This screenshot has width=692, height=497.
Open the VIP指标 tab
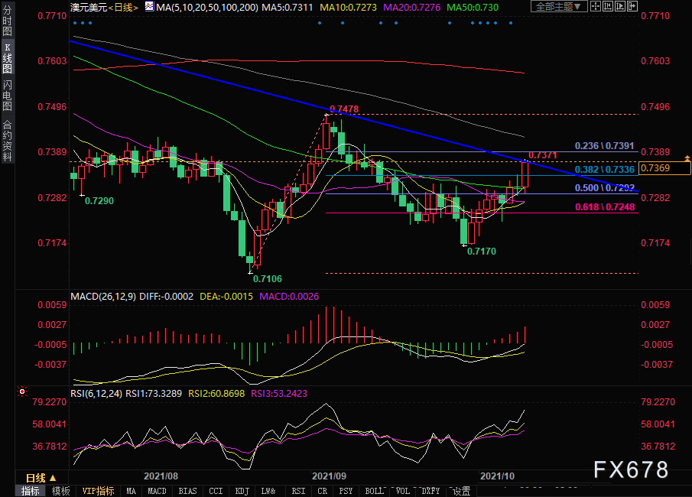point(98,491)
